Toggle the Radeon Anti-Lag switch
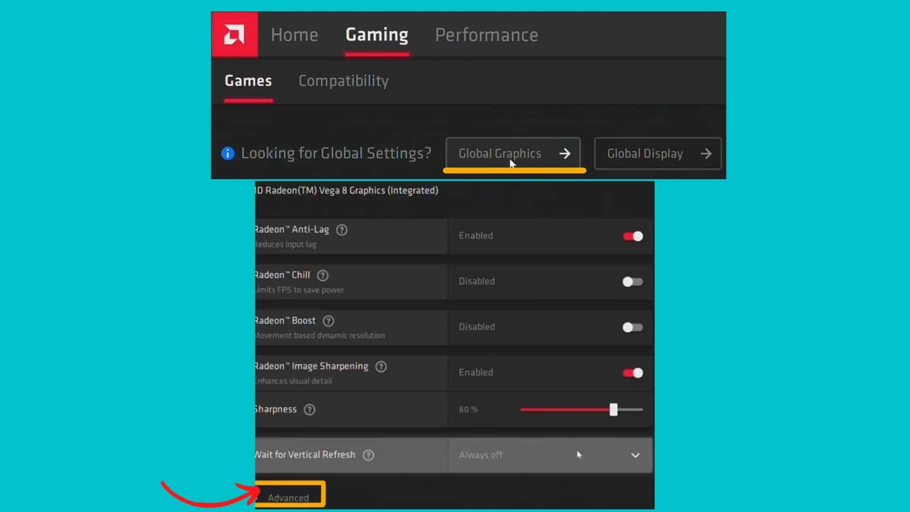 coord(632,236)
